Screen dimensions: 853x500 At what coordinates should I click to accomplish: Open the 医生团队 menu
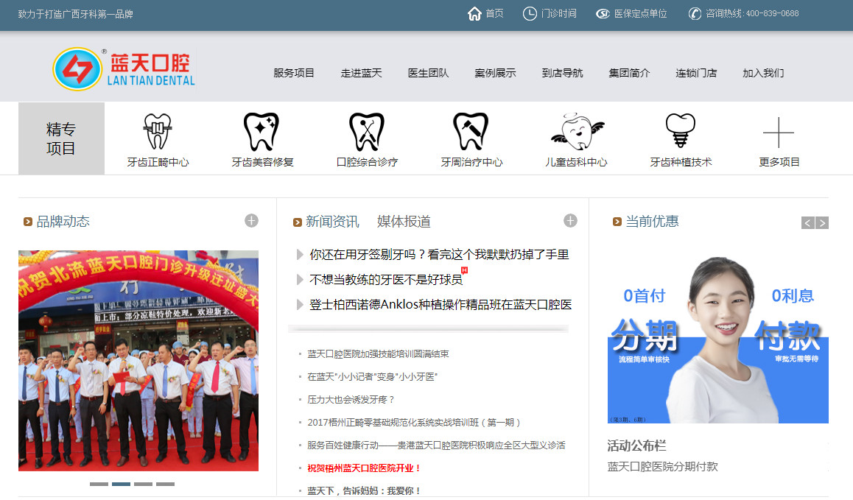tap(428, 73)
